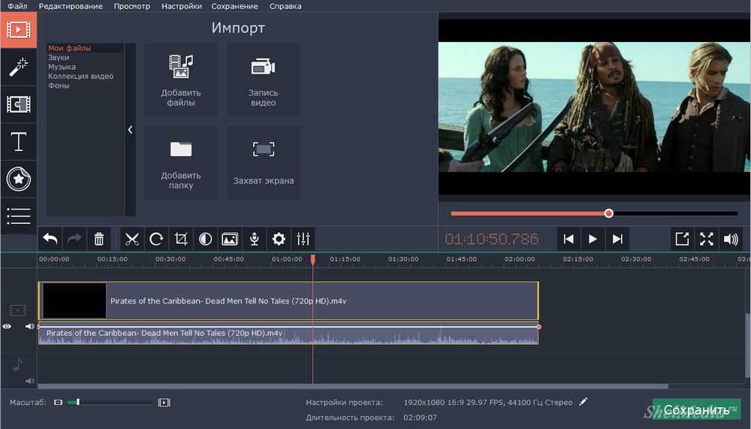Screen dimensions: 751x429
Task: Open Color adjustments half-circle icon
Action: coord(205,239)
